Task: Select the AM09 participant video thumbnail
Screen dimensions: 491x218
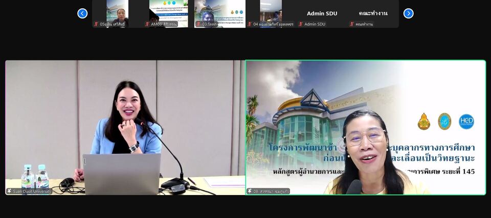Action: tap(168, 11)
